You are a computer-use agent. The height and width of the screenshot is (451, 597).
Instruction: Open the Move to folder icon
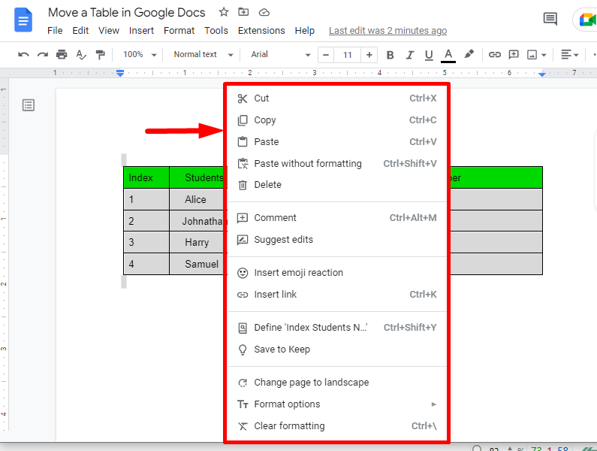pos(243,12)
